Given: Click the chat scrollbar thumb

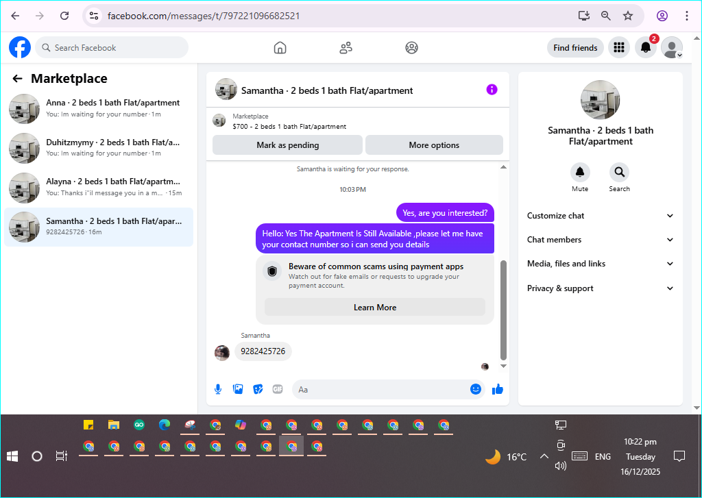Looking at the screenshot, I should [x=503, y=310].
